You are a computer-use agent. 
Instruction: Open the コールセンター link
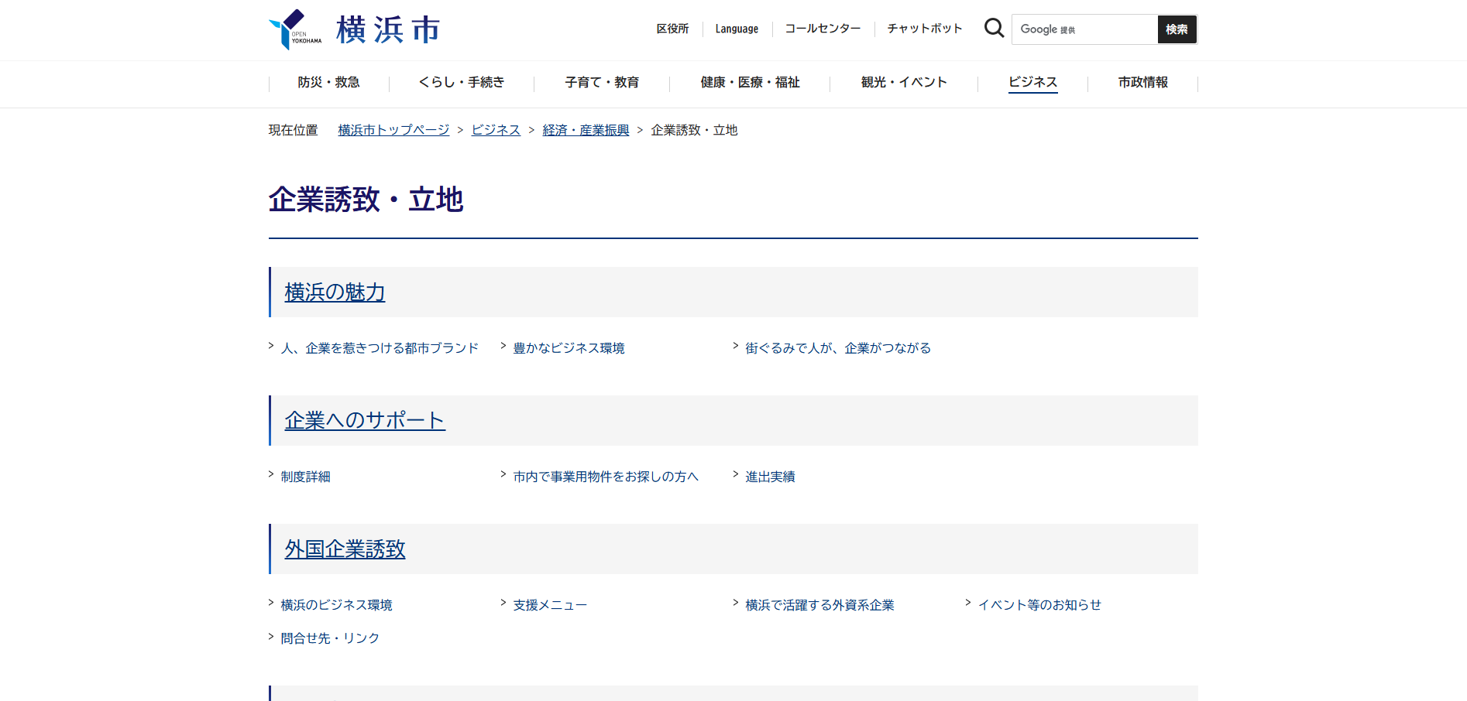[x=823, y=29]
